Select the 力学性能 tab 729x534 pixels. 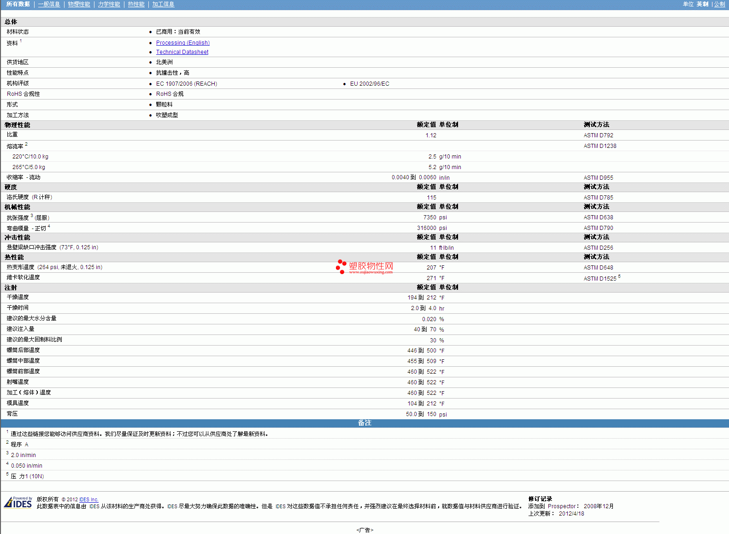(109, 4)
